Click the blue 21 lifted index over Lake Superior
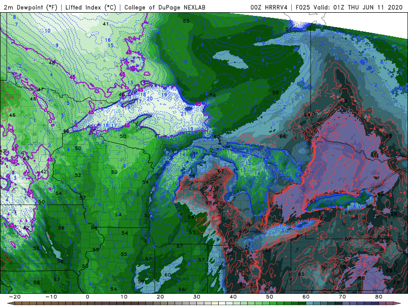This screenshot has width=408, height=306. (x=184, y=114)
